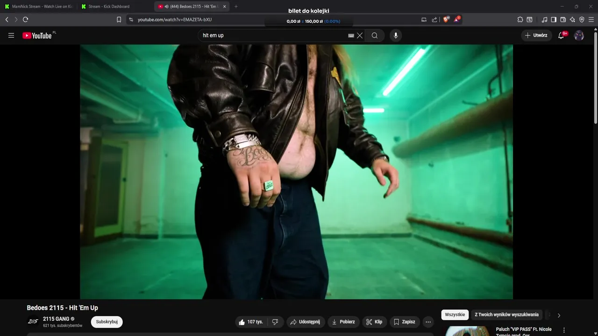Open the 2115 GANG channel avatar

(x=33, y=322)
